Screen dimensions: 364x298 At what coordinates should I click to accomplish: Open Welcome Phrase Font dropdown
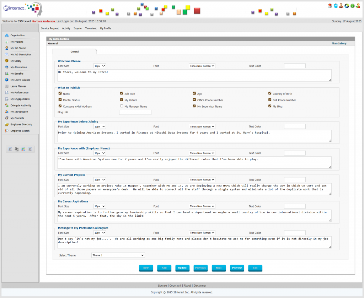click(x=202, y=66)
